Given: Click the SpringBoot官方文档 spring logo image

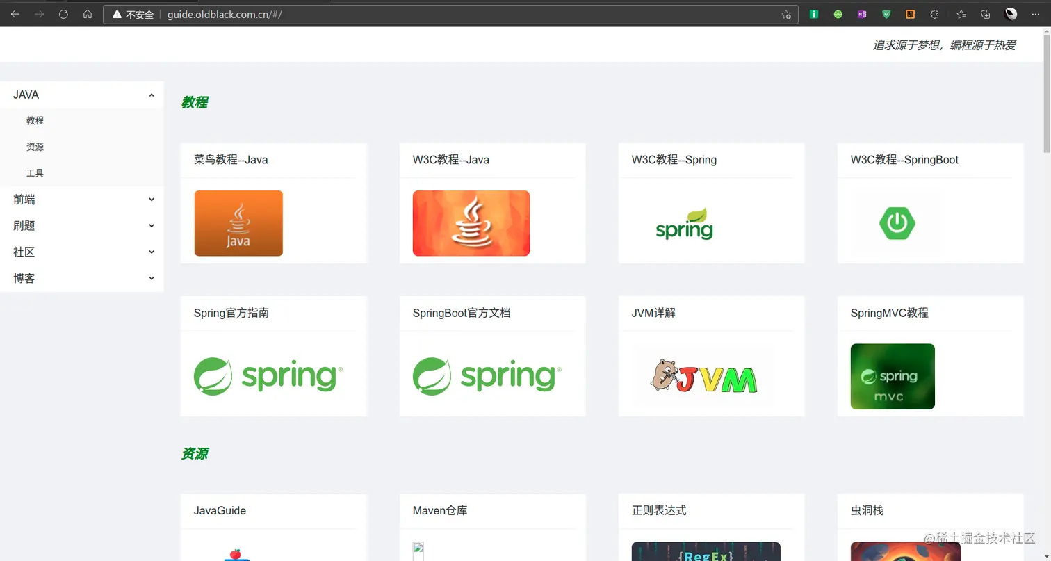Looking at the screenshot, I should pos(487,376).
